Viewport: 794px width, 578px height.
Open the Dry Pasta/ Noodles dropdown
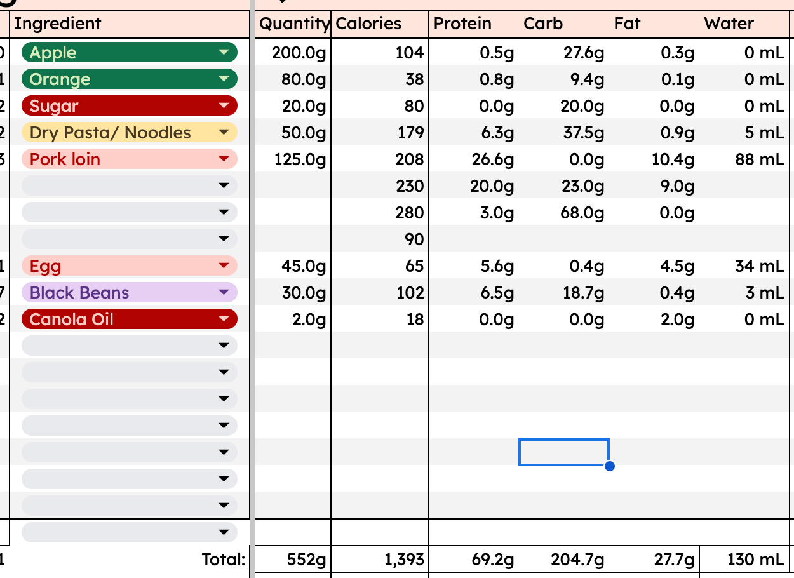tap(130, 133)
